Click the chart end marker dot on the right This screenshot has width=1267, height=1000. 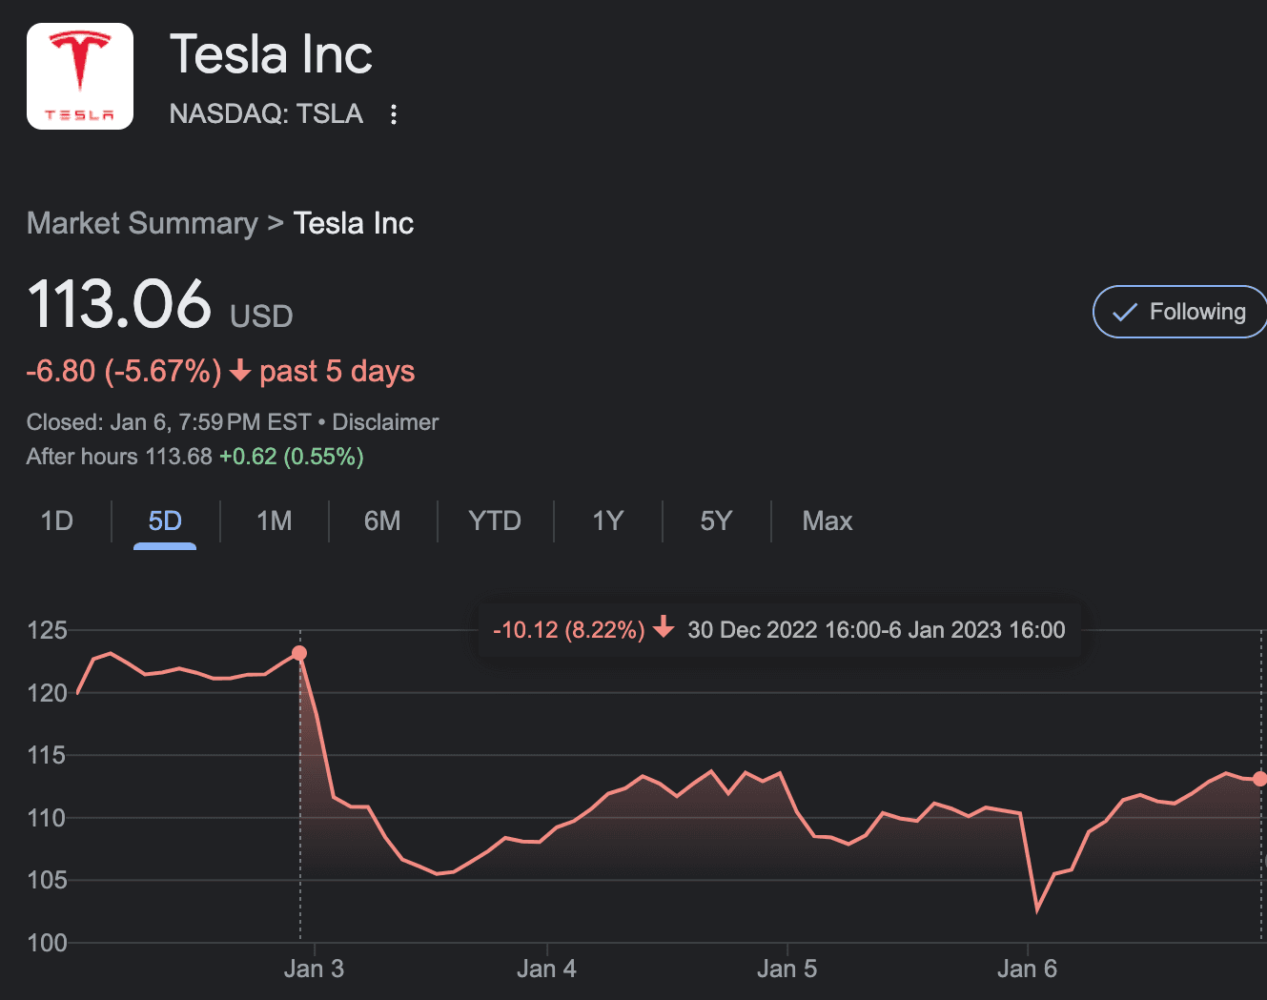pyautogui.click(x=1260, y=779)
